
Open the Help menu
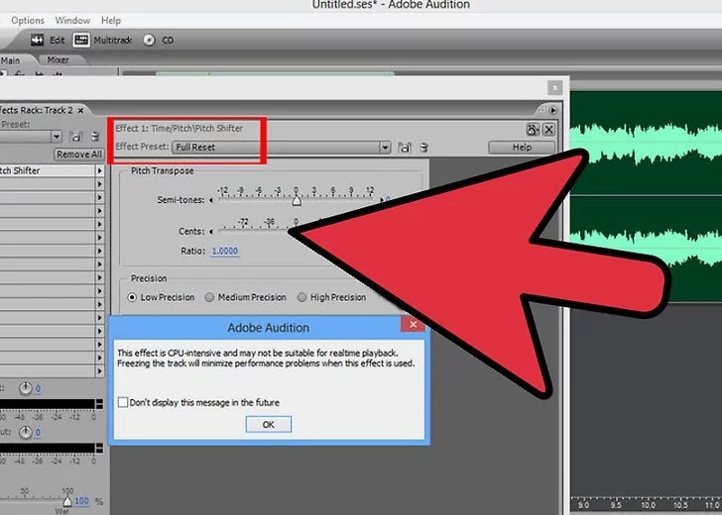(x=111, y=20)
